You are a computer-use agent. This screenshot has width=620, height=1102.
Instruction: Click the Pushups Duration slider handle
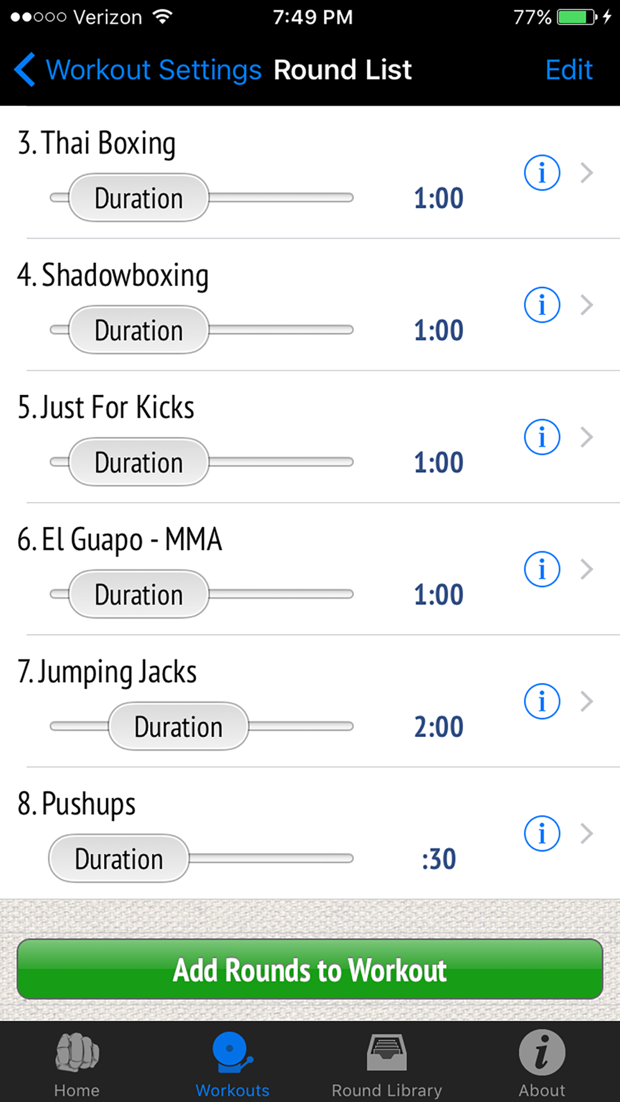[x=118, y=858]
